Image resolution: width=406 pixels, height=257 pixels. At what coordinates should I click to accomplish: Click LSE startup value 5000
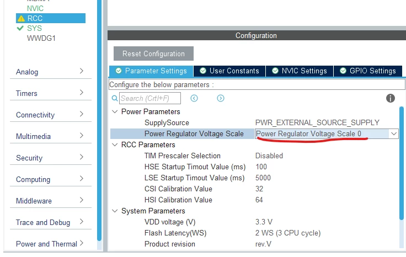click(x=263, y=178)
